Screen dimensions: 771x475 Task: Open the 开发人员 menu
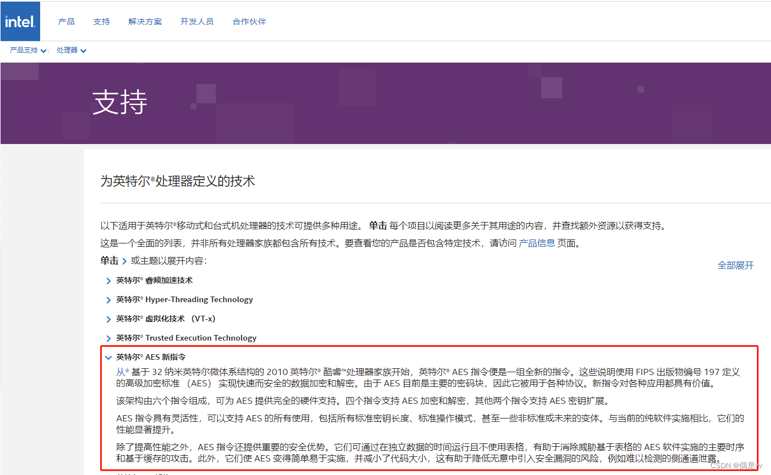click(x=197, y=21)
